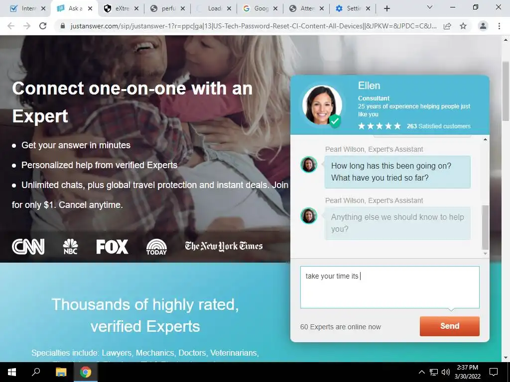Image resolution: width=510 pixels, height=382 pixels.
Task: Click The New York Times logo
Action: click(x=224, y=246)
